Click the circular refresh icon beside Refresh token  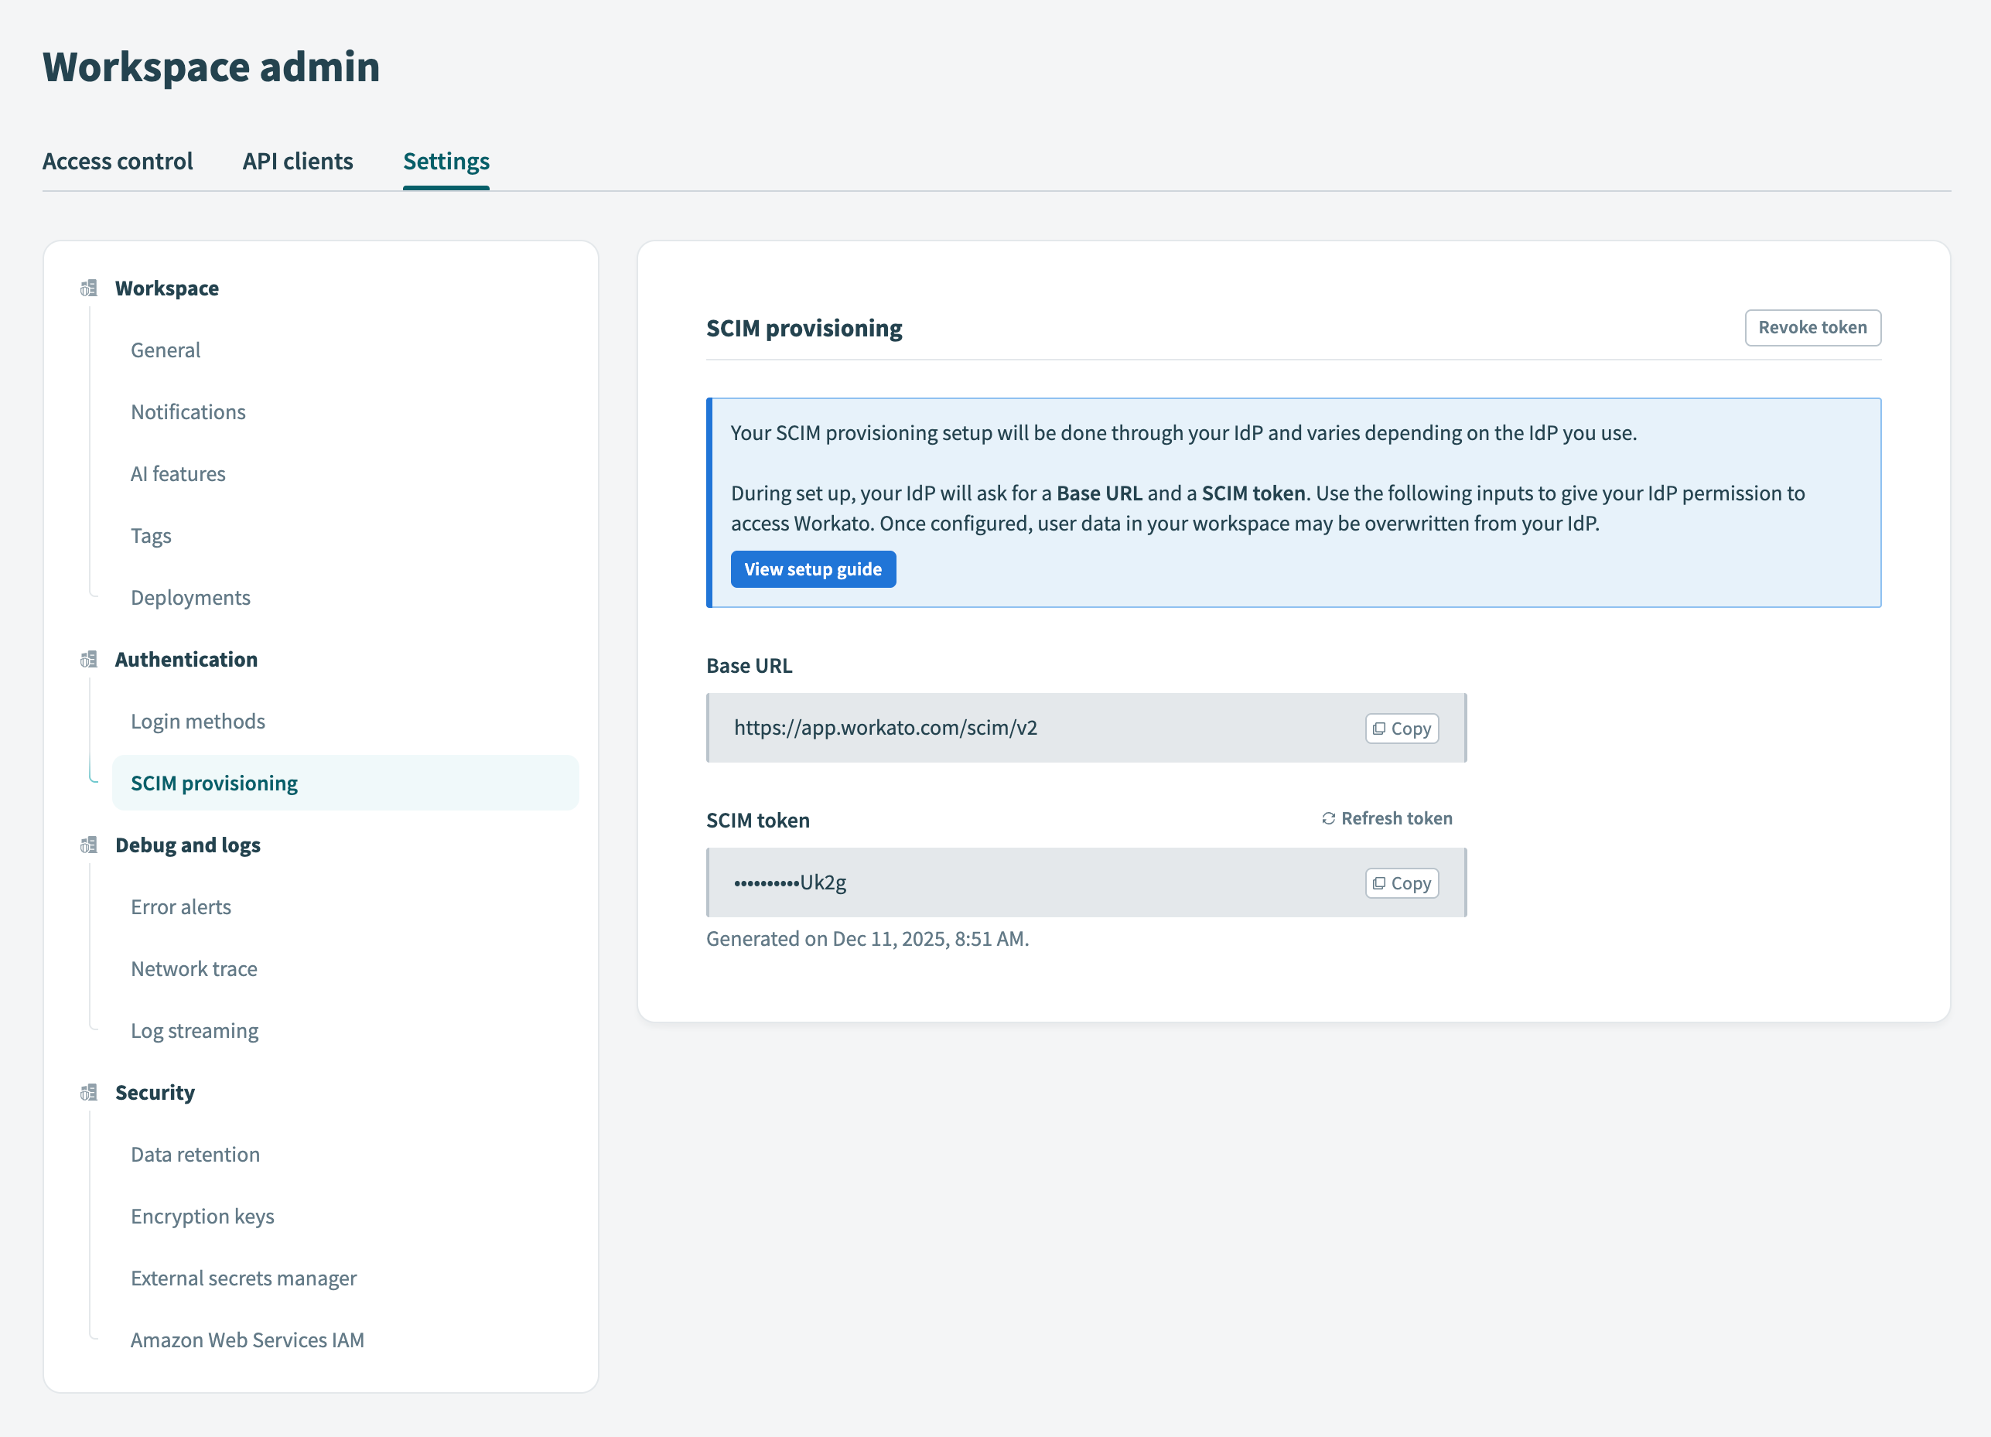[1328, 817]
